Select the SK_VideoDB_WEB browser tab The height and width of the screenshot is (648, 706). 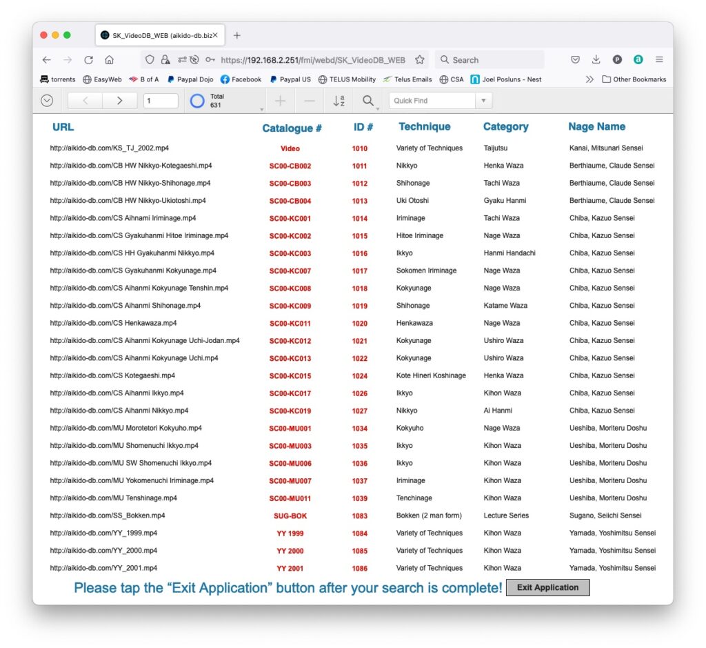pyautogui.click(x=160, y=35)
